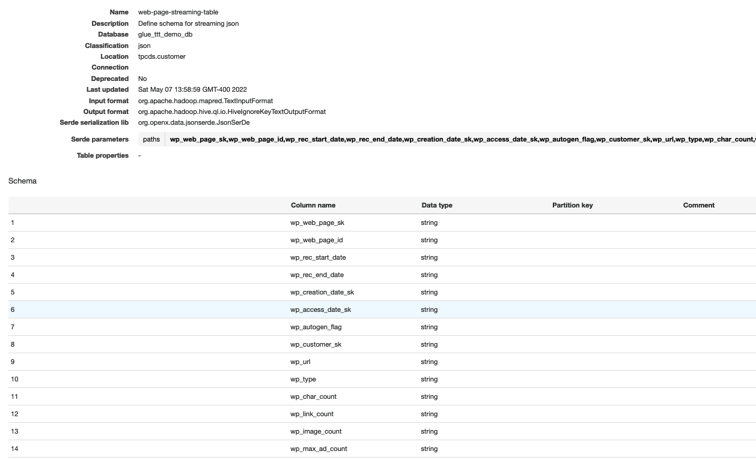Click serde lib JsonSerDe value
Image resolution: width=756 pixels, height=460 pixels.
click(194, 122)
